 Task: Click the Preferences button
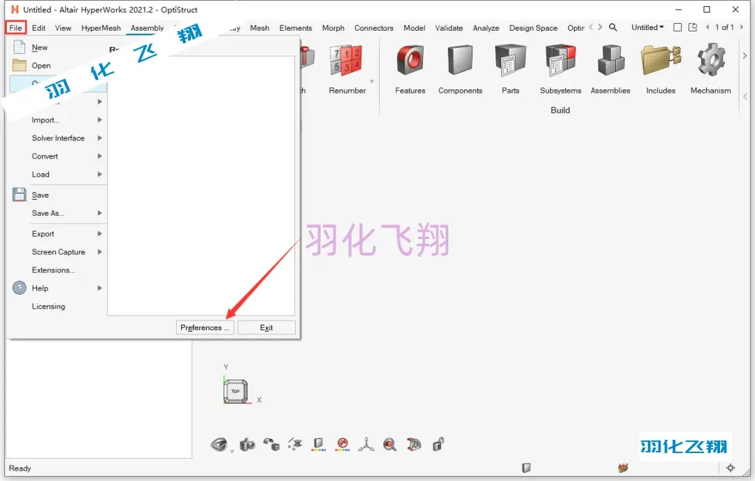(205, 327)
